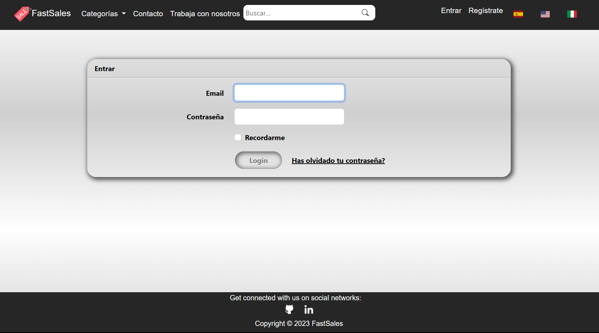
Task: Click the magnifying glass search icon
Action: (365, 13)
